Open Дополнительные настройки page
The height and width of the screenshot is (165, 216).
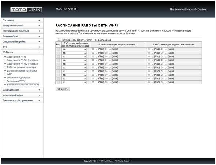[22, 71]
